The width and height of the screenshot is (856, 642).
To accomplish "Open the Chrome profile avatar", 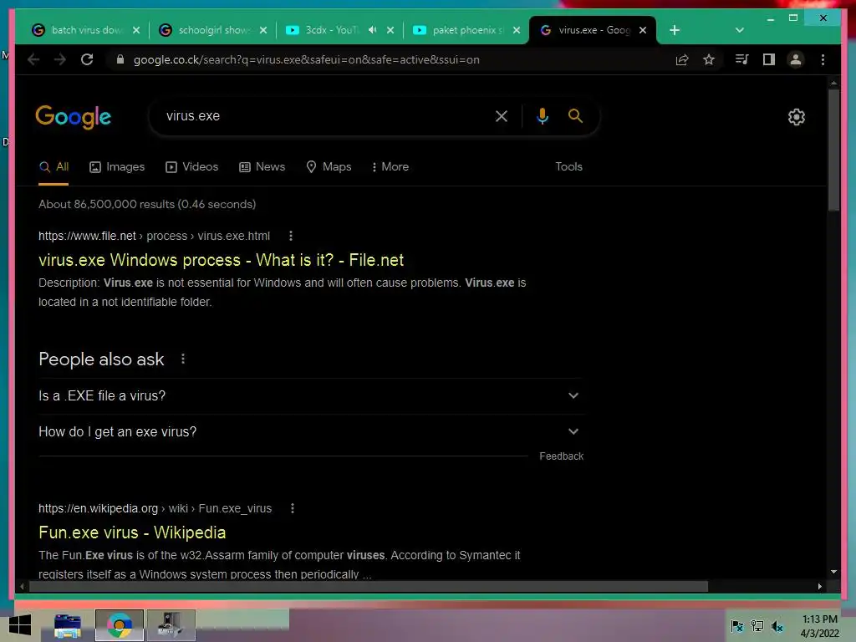I will (796, 59).
